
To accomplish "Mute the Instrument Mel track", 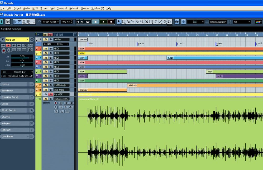I will click(x=45, y=99).
